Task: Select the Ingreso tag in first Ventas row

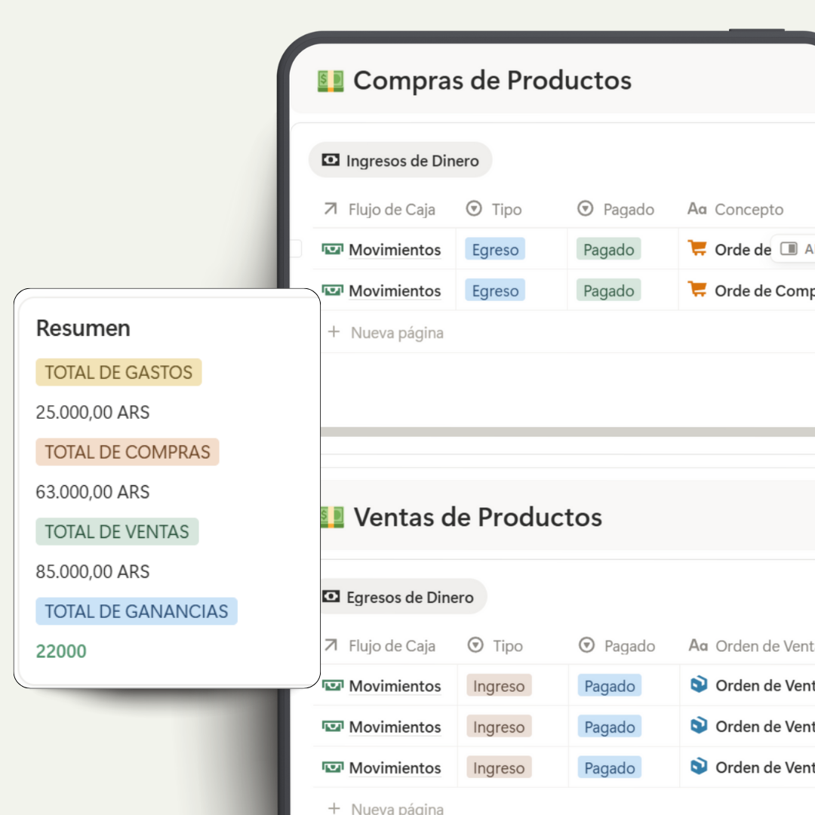Action: click(499, 686)
